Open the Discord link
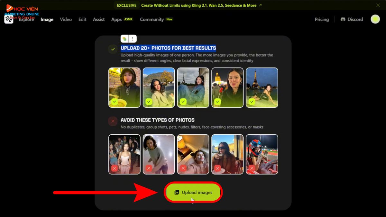This screenshot has height=217, width=386. click(x=352, y=19)
